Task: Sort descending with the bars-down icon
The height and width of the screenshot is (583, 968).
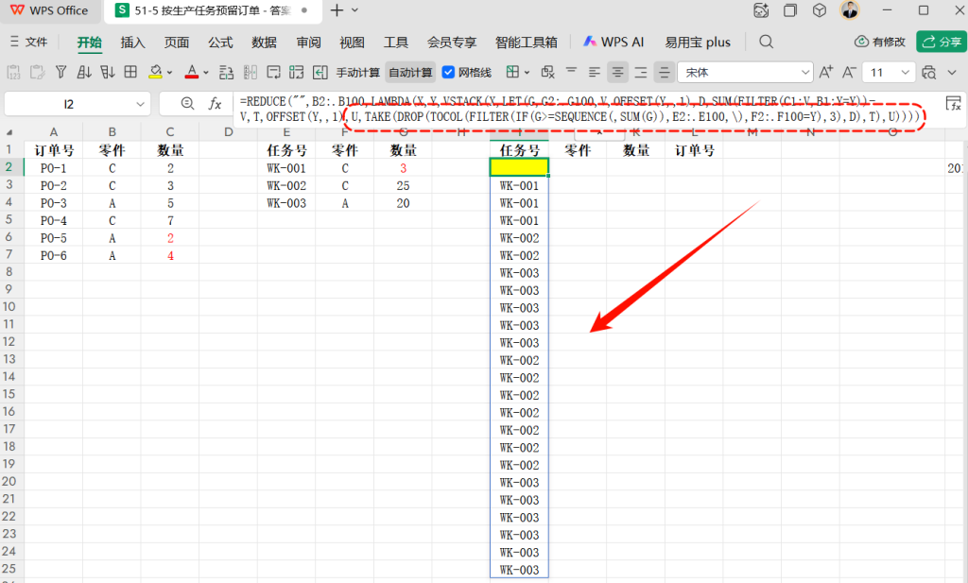Action: point(108,72)
